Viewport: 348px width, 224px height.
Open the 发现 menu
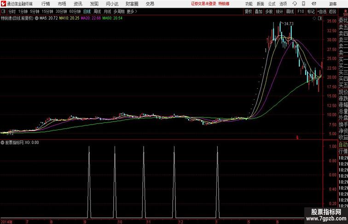pos(94,4)
